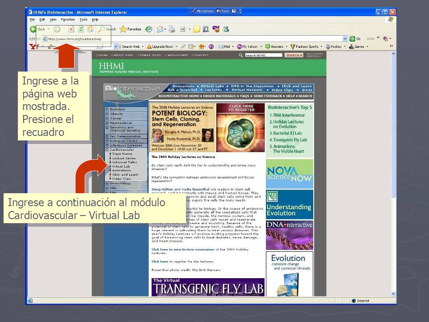Screen dimensions: 429x322
Task: Expand the Evolution topic in the sidebar
Action: tap(107, 109)
